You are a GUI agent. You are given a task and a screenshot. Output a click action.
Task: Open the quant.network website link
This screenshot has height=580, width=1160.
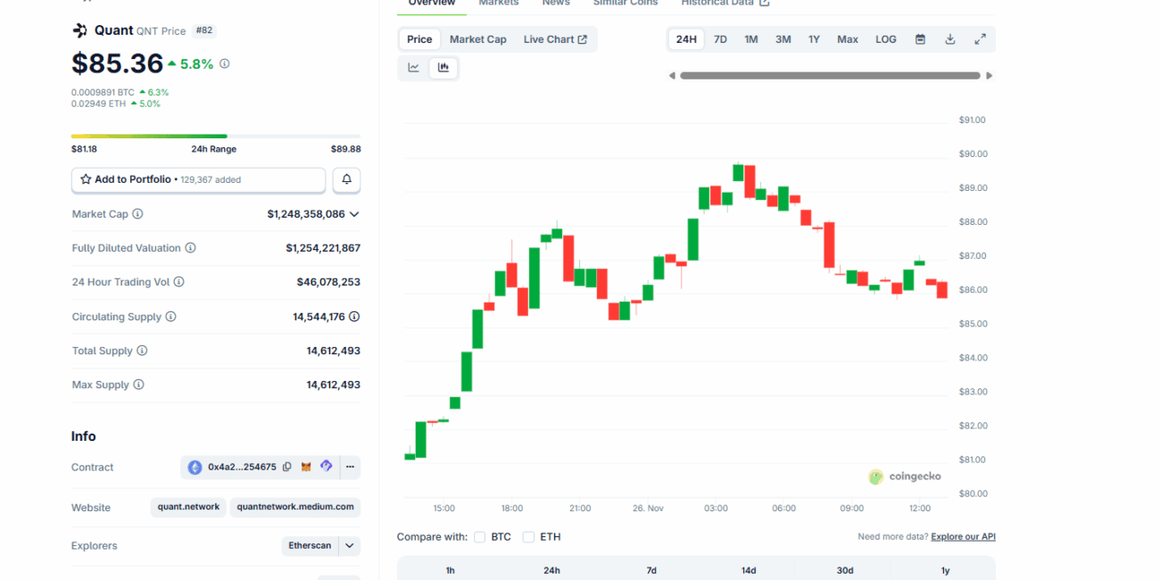tap(188, 507)
